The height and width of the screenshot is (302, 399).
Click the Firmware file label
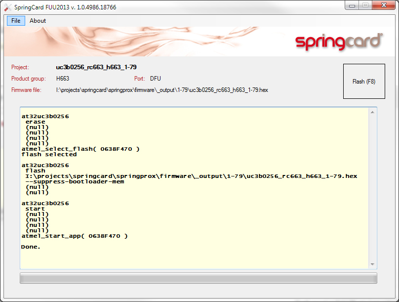point(27,90)
